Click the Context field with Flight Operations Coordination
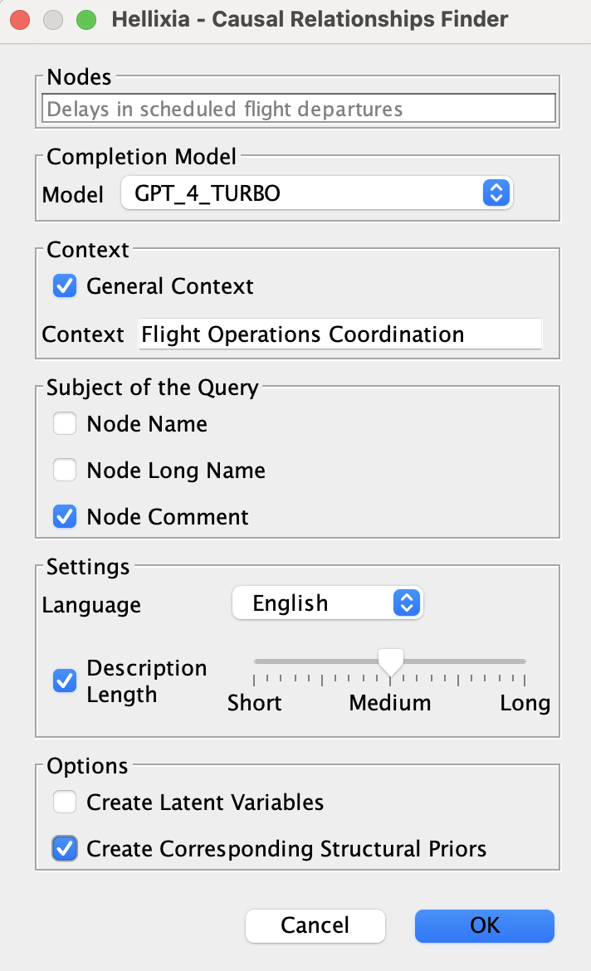The height and width of the screenshot is (971, 591). 340,334
